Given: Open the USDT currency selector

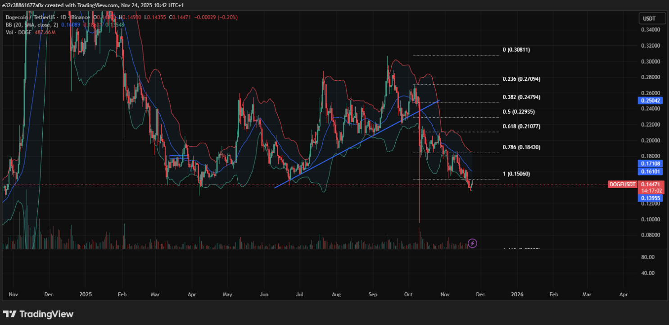Looking at the screenshot, I should point(651,18).
